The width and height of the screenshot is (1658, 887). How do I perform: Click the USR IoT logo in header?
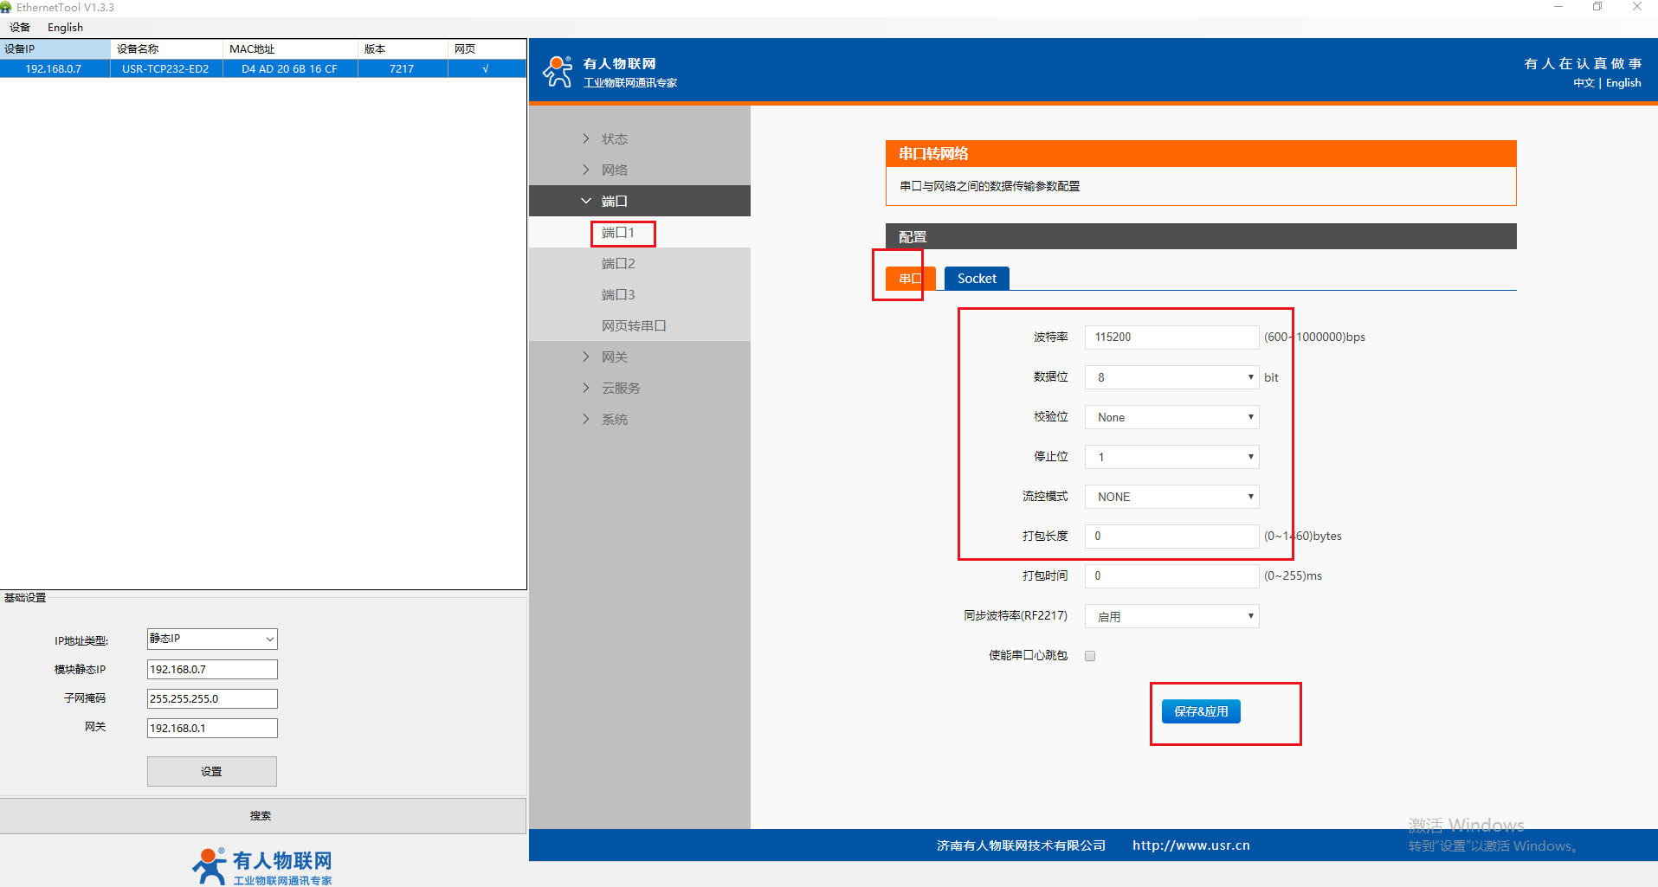point(558,72)
